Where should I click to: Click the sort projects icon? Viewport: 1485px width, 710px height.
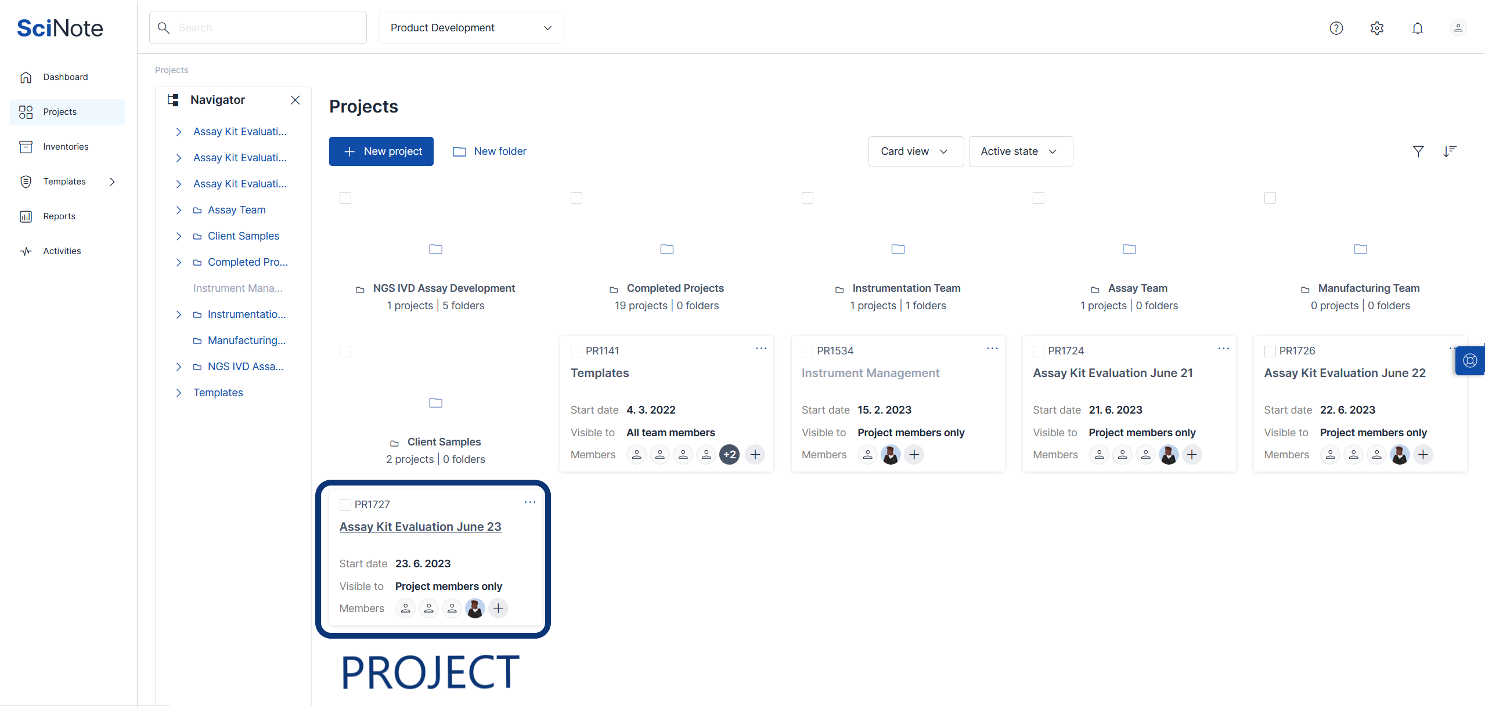point(1450,151)
